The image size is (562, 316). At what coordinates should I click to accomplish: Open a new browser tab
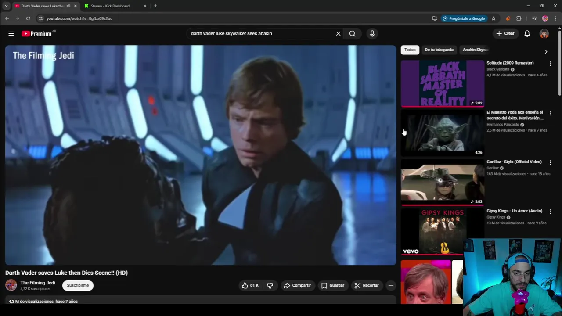pyautogui.click(x=155, y=6)
